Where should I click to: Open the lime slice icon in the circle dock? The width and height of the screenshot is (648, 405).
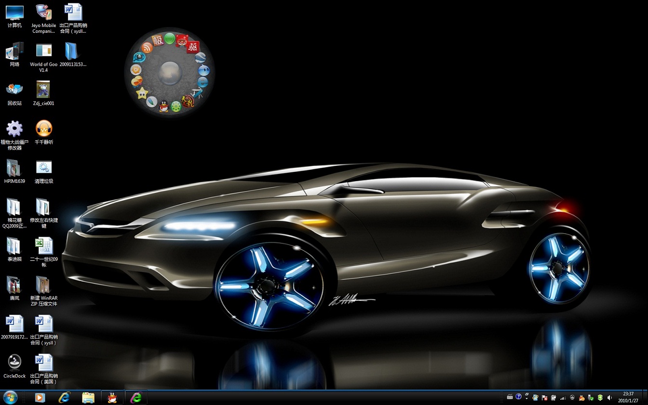click(x=176, y=106)
